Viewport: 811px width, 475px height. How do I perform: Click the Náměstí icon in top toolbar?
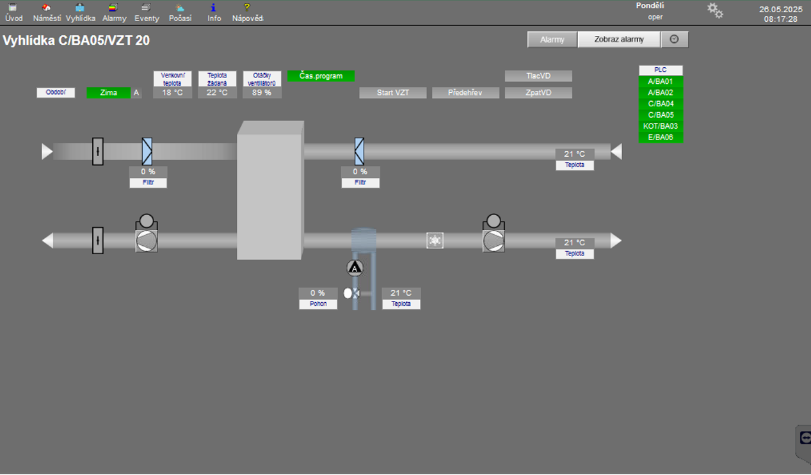click(47, 8)
